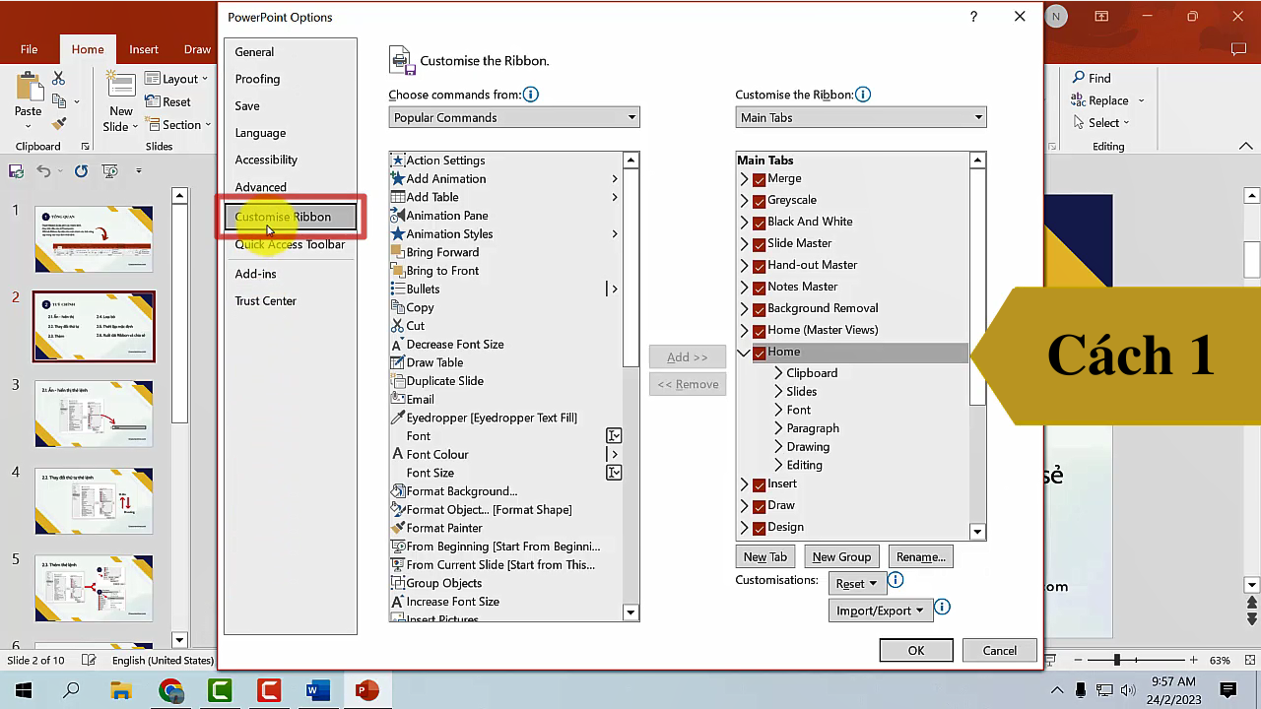1261x709 pixels.
Task: Select the Format Background icon
Action: point(398,490)
